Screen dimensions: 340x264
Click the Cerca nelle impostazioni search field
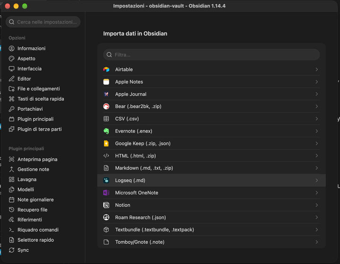point(43,22)
